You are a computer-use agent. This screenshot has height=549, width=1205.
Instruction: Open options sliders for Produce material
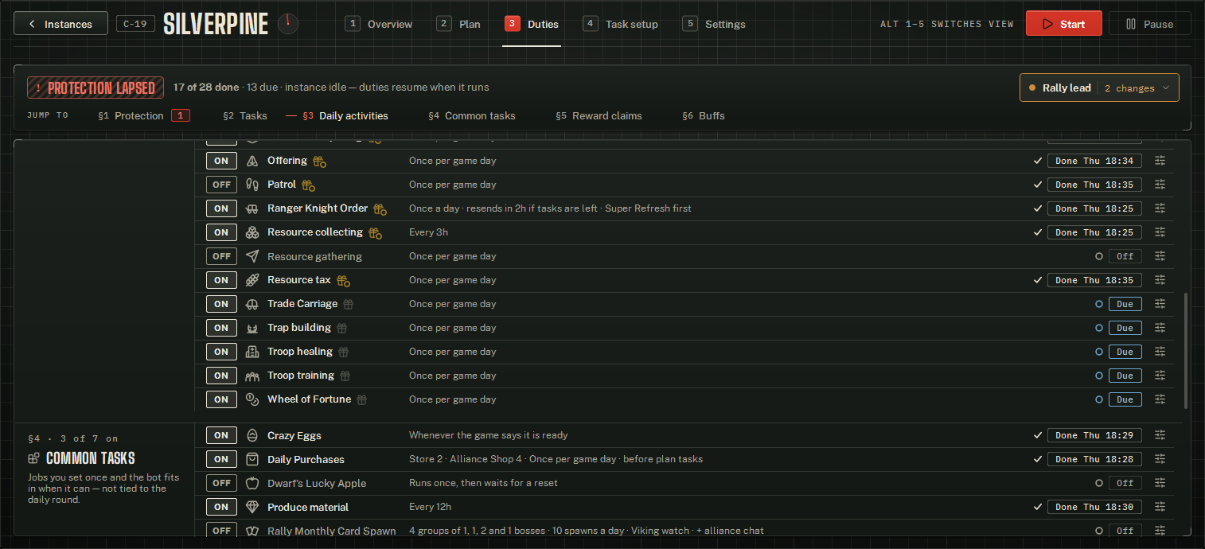click(1160, 507)
